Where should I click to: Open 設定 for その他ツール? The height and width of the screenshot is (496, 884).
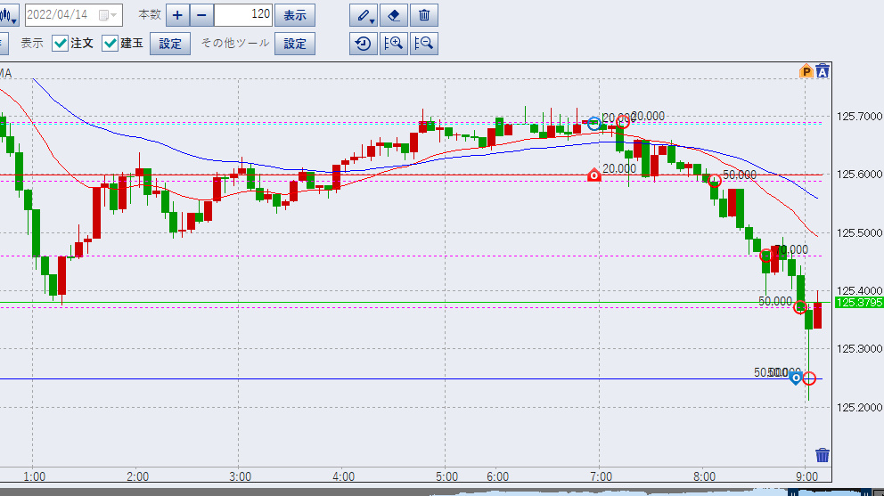(x=295, y=44)
